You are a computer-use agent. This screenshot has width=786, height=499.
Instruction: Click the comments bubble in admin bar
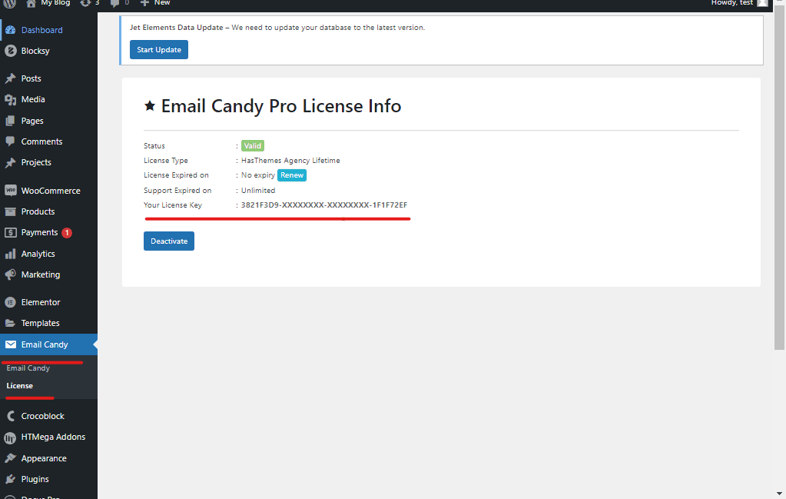[114, 3]
